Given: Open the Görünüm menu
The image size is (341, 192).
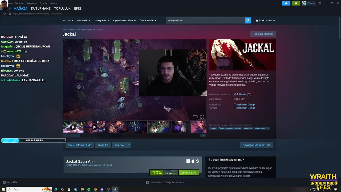Looking at the screenshot, I should click(19, 3).
